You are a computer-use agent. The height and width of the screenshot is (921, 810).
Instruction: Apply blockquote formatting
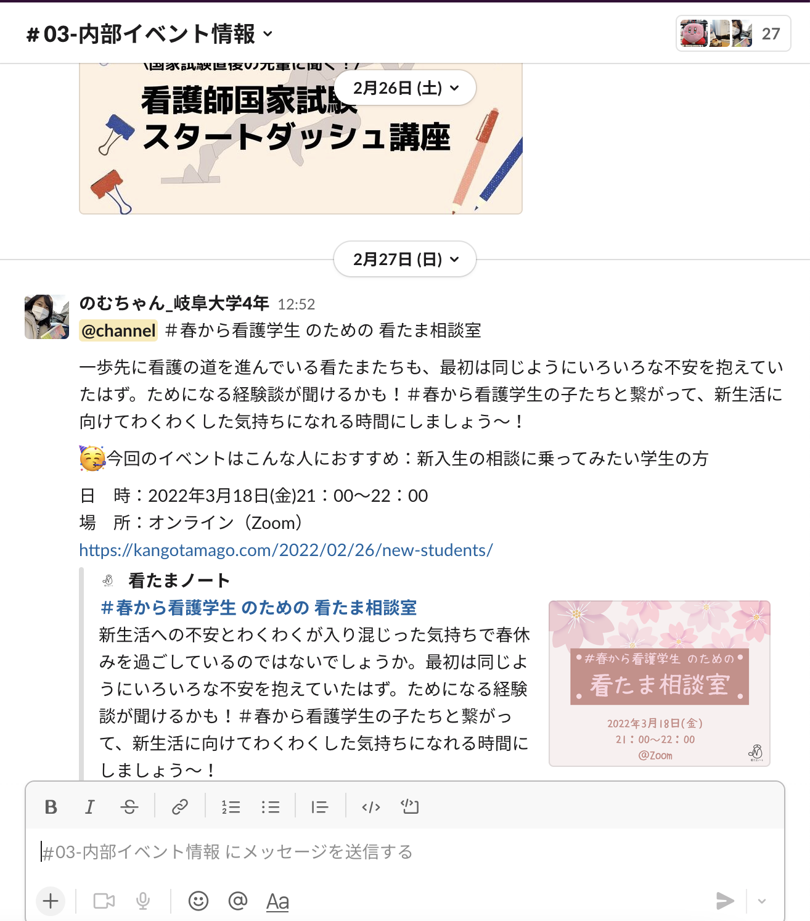(320, 807)
